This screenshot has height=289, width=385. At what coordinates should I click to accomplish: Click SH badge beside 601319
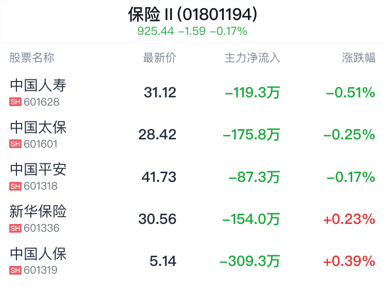(15, 270)
